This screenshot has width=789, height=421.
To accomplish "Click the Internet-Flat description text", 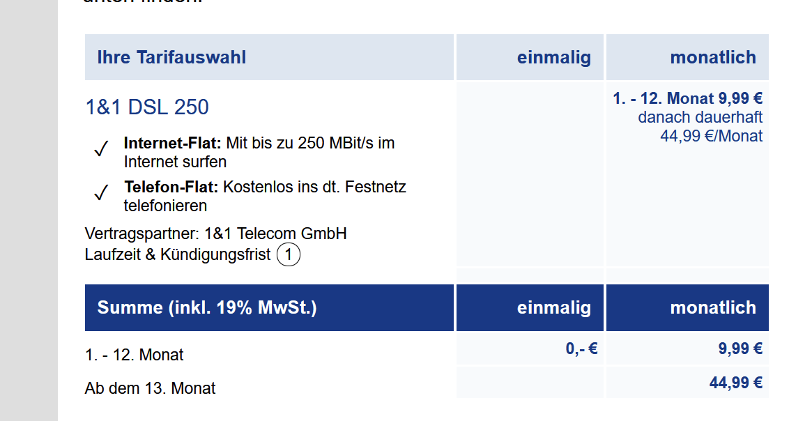I will point(259,153).
